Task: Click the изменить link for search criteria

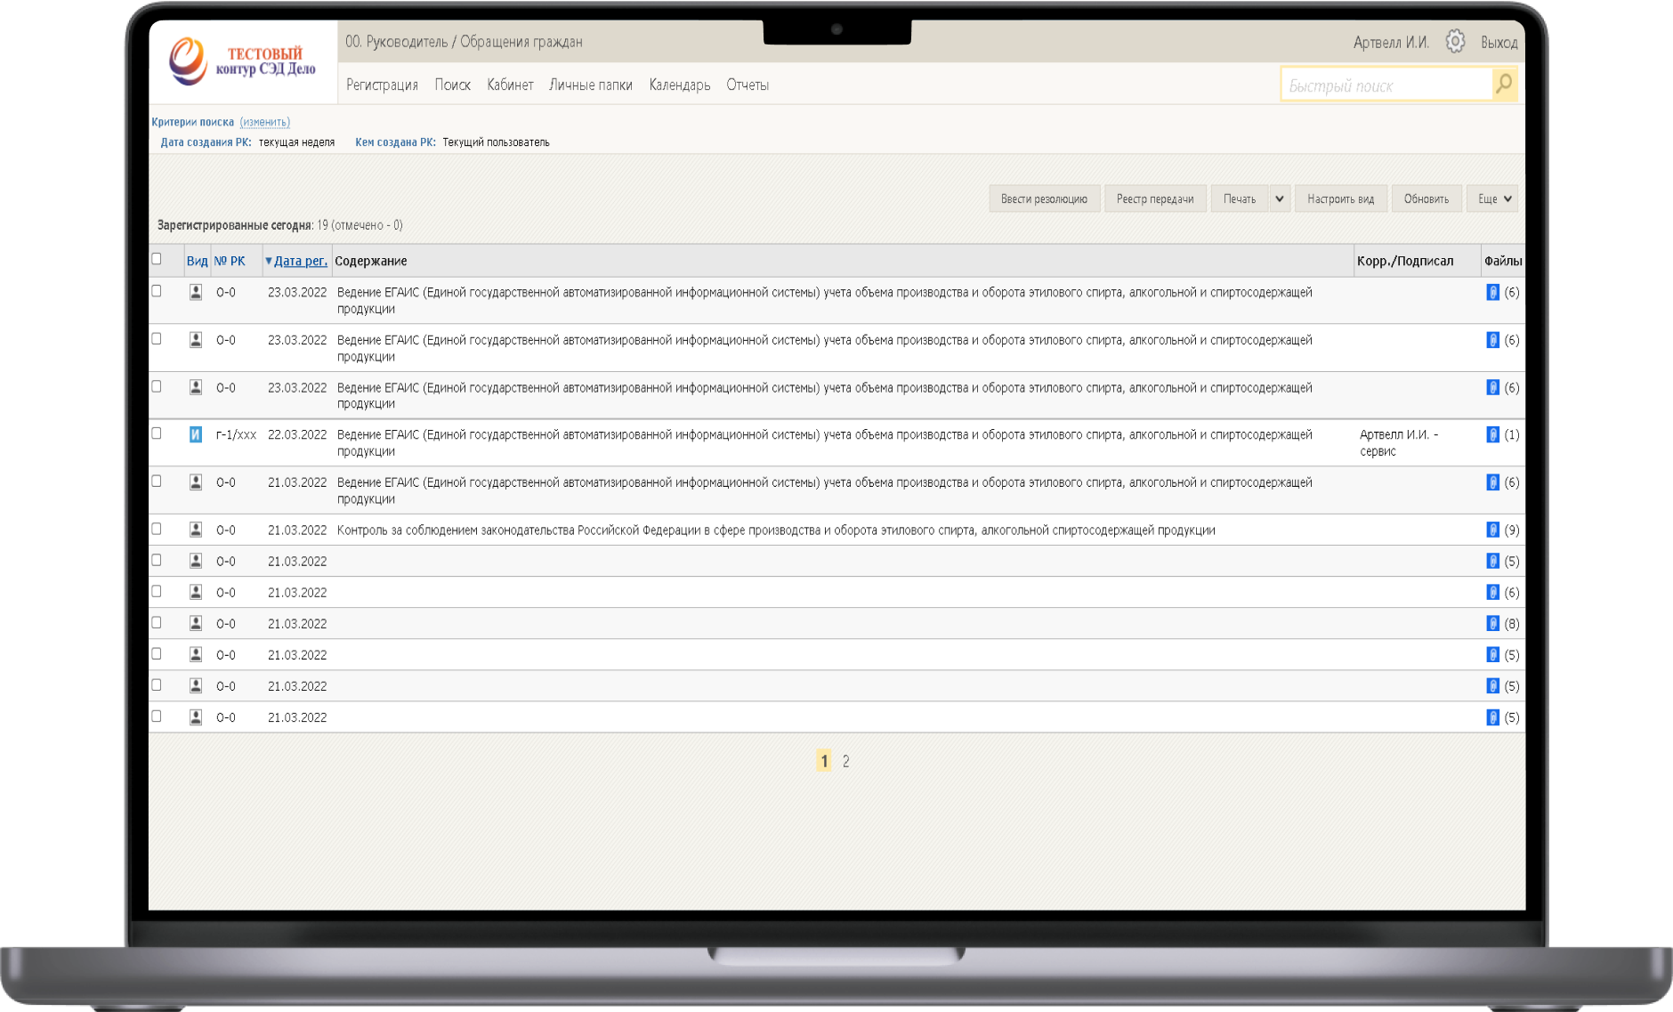Action: [264, 122]
